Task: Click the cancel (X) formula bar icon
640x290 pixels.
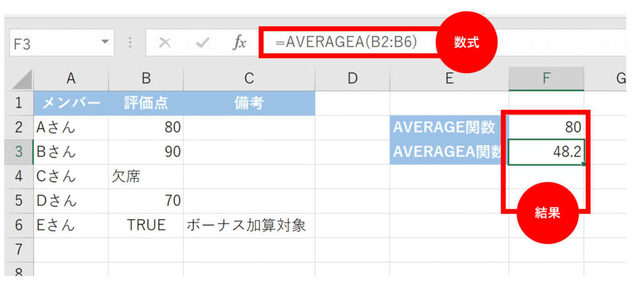Action: tap(165, 42)
